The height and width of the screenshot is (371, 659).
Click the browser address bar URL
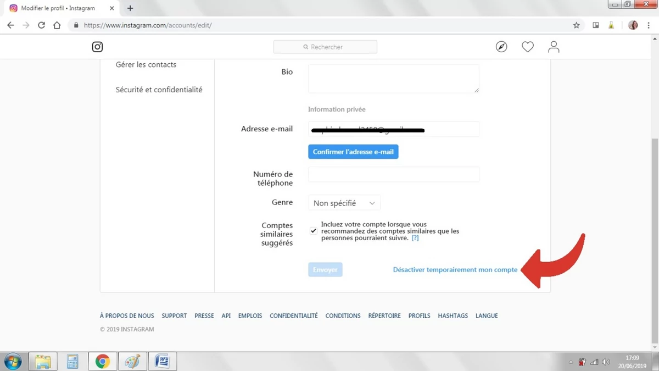click(148, 25)
